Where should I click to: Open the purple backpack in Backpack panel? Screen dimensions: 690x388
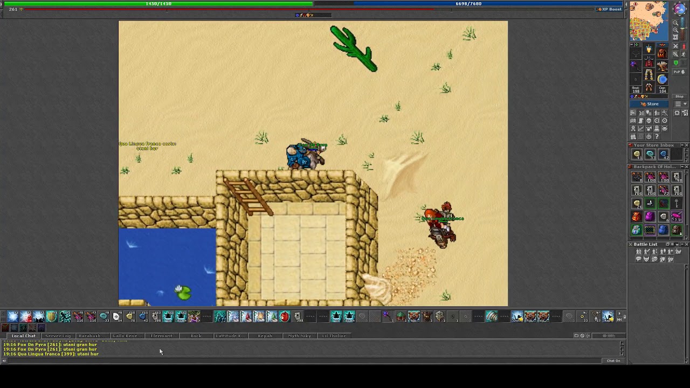(x=650, y=217)
